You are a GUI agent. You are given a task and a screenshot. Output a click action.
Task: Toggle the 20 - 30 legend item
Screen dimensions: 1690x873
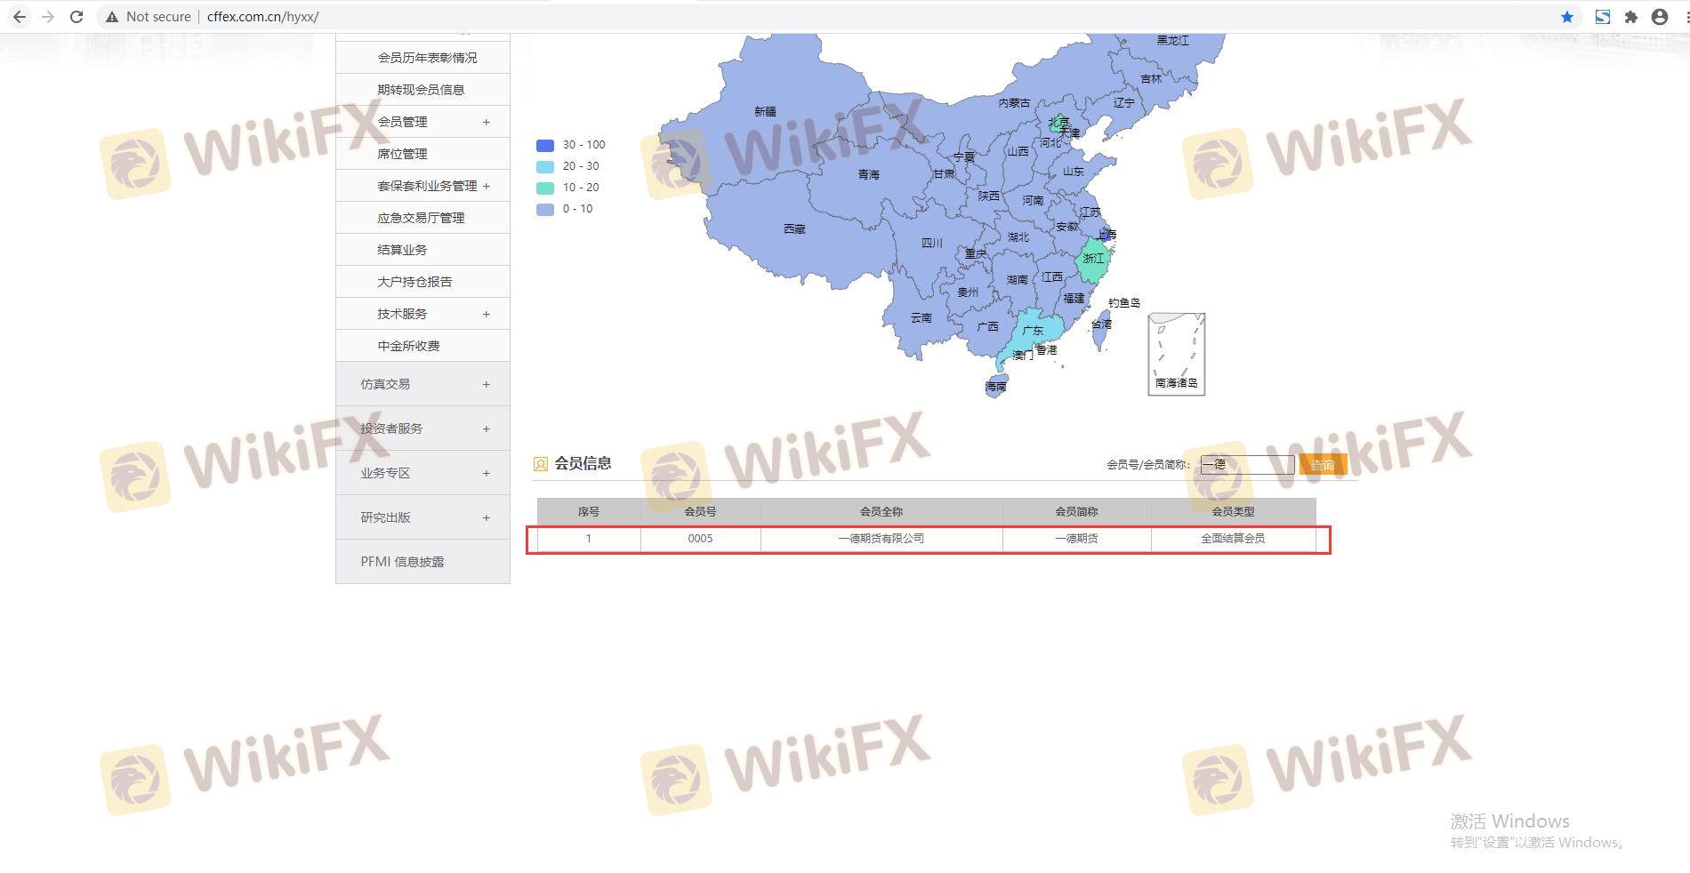pyautogui.click(x=569, y=166)
